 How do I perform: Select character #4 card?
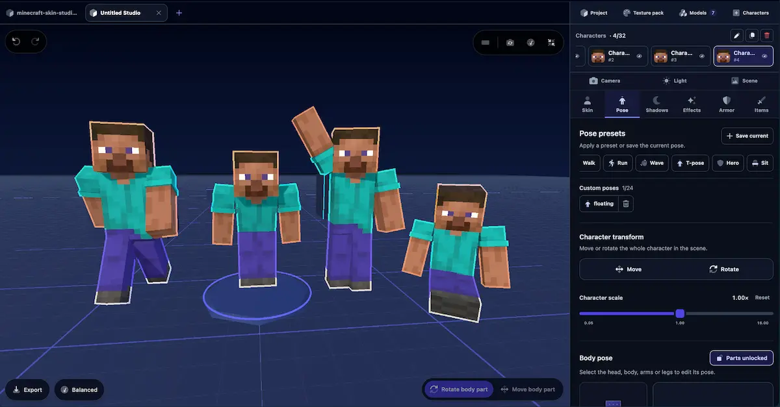coord(744,56)
